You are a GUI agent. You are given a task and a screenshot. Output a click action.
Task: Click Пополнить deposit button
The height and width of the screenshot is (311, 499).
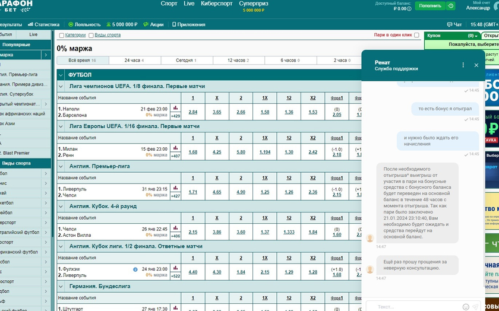pos(430,6)
